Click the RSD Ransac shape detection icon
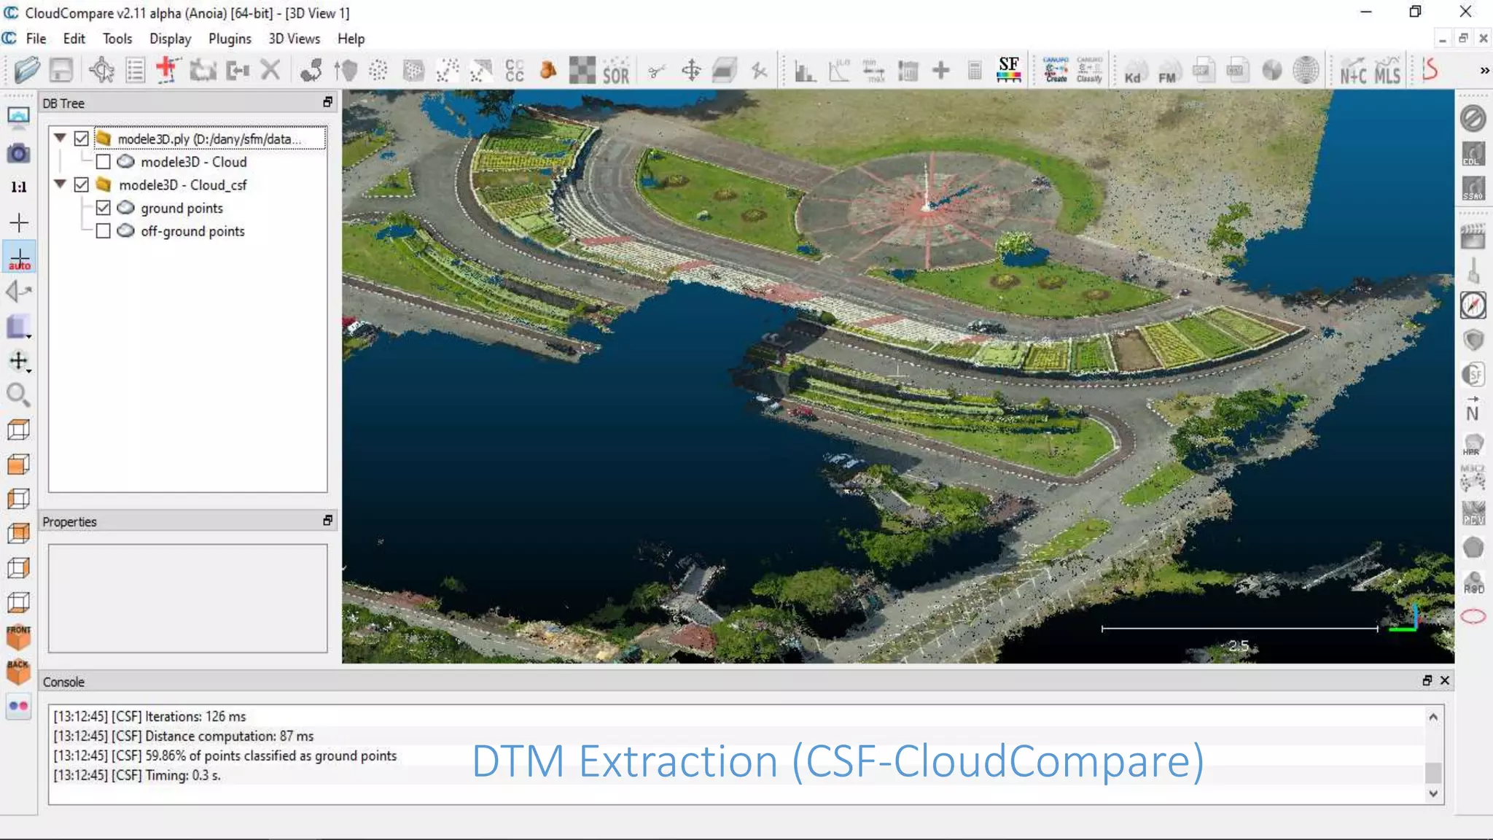 coord(1473,582)
